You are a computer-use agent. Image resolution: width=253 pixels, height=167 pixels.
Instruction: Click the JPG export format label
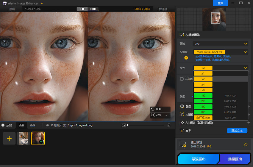coord(209,147)
